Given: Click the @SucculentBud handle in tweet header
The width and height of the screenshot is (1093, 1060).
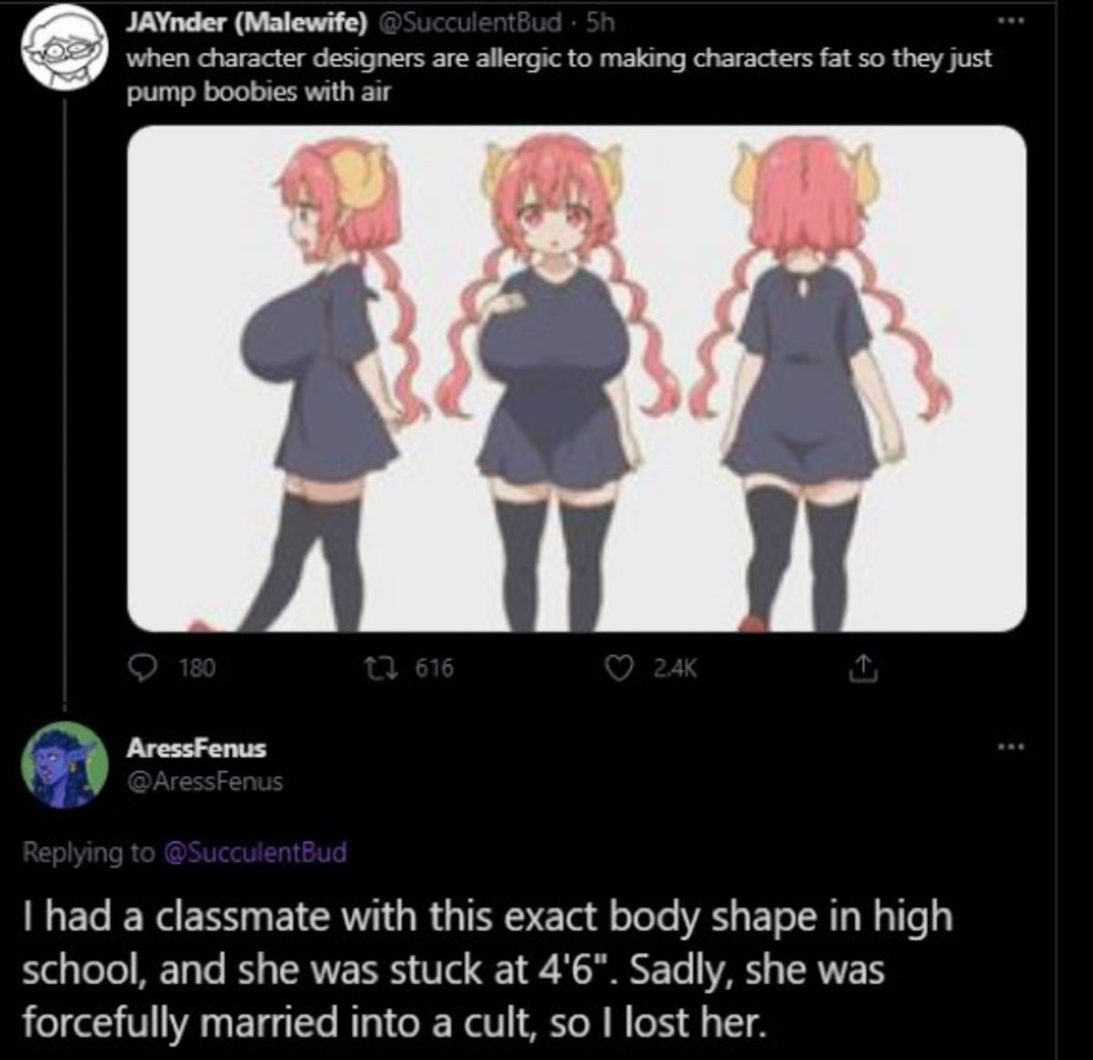Looking at the screenshot, I should pos(469,22).
